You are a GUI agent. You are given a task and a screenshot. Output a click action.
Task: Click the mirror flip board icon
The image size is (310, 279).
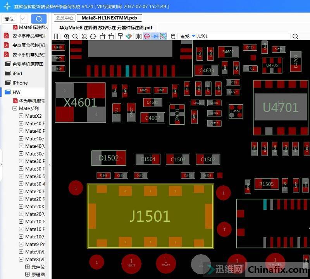coord(138,36)
